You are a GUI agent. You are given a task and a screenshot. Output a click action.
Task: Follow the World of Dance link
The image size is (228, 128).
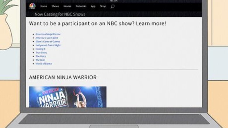click(x=44, y=64)
